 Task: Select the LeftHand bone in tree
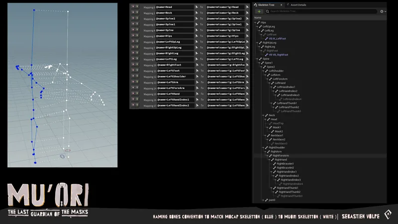click(x=280, y=83)
